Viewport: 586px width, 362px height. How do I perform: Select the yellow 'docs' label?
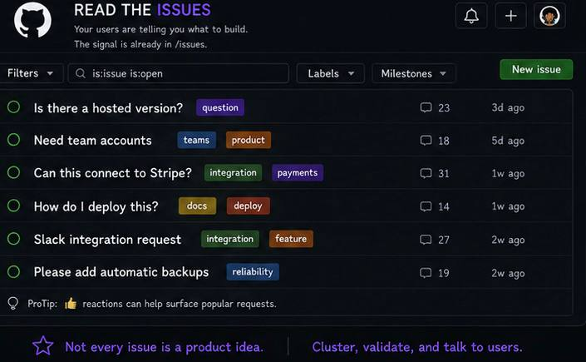click(x=197, y=206)
